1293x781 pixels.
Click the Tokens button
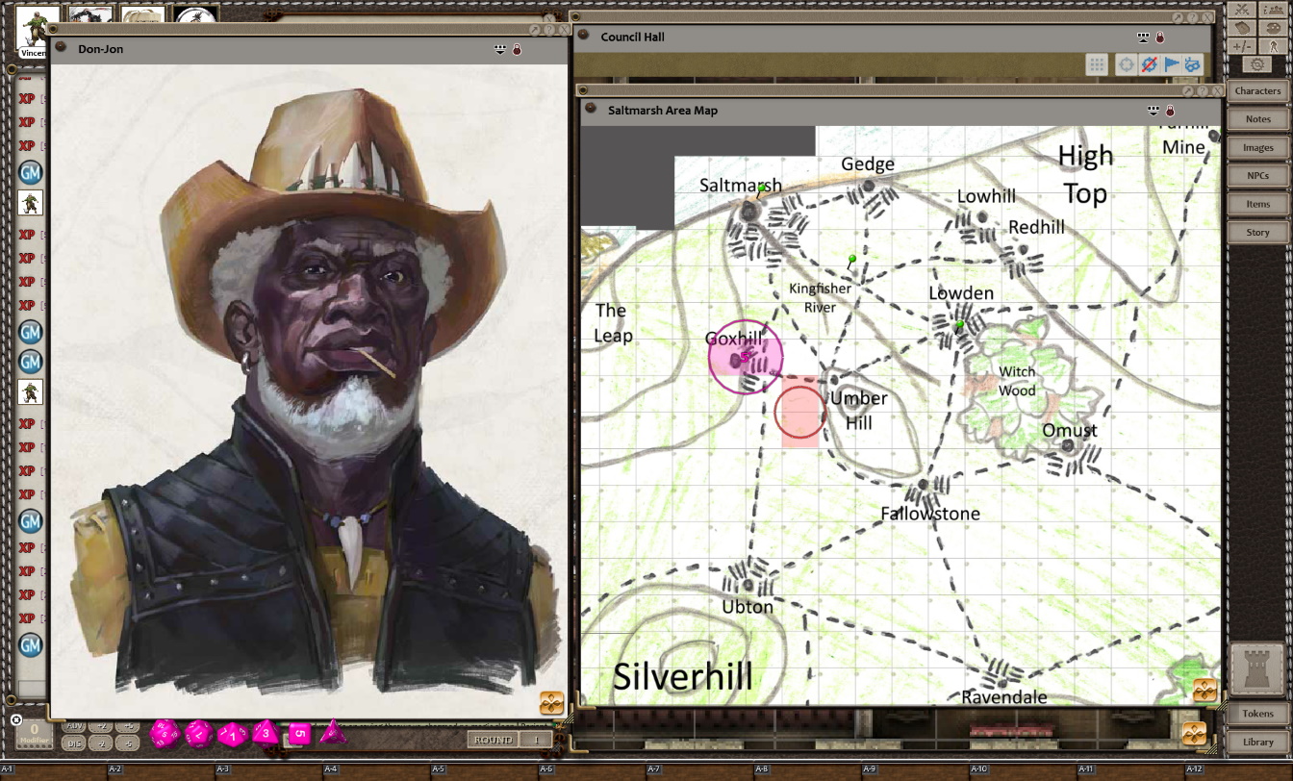1257,714
